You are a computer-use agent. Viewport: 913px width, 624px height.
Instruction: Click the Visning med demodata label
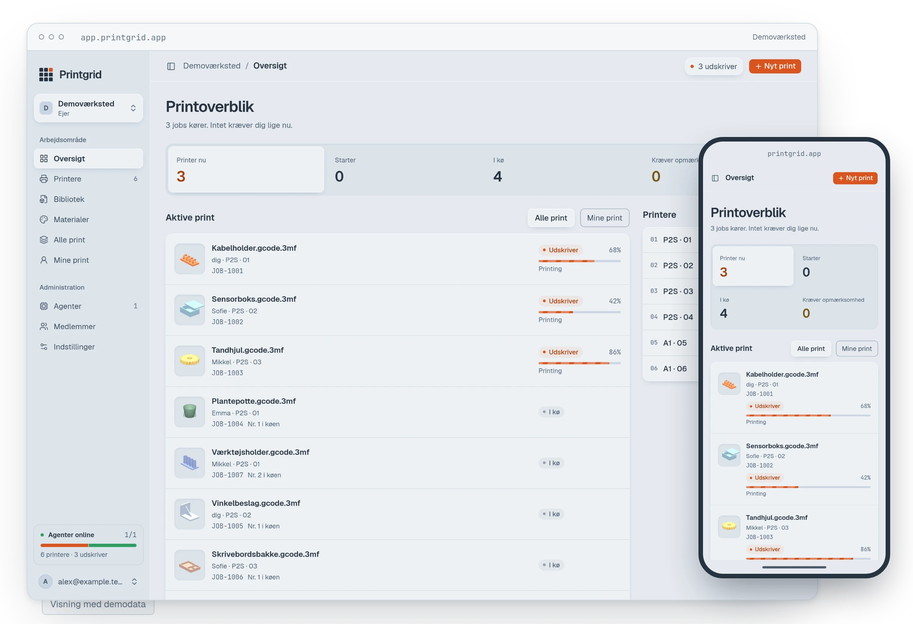pos(98,604)
